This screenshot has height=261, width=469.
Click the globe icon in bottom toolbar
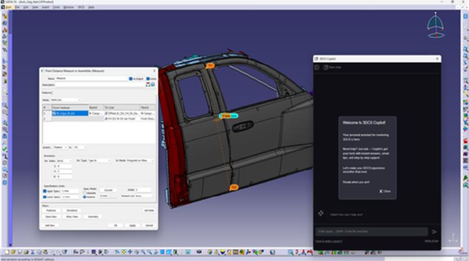pyautogui.click(x=272, y=252)
